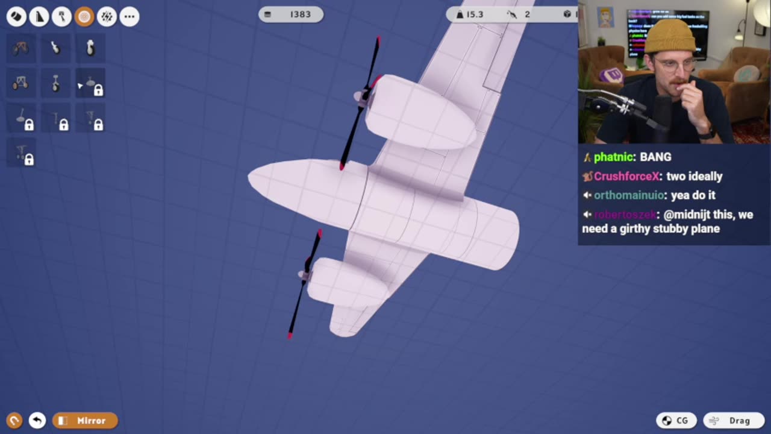Select first locked part in third row
Image resolution: width=771 pixels, height=434 pixels.
[x=21, y=117]
